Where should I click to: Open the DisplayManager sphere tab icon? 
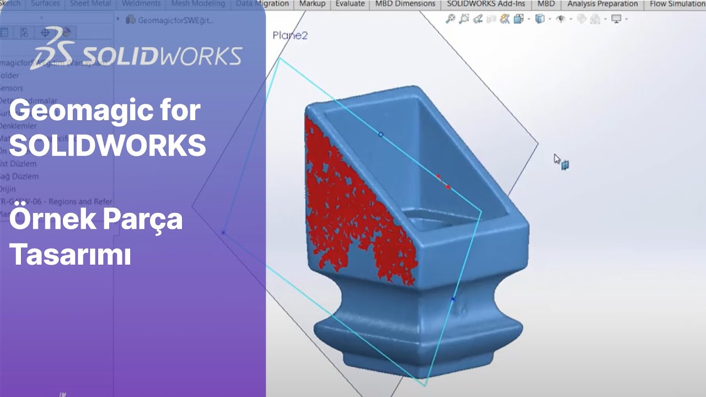(66, 33)
